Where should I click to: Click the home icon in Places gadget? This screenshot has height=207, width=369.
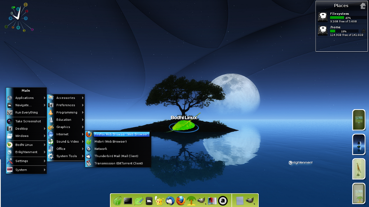(x=363, y=6)
